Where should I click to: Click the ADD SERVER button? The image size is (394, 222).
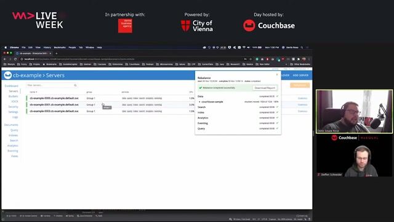[300, 75]
